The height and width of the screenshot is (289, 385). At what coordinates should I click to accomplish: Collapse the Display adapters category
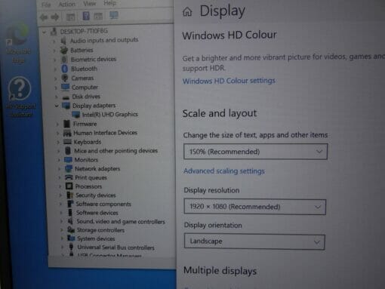click(x=57, y=106)
